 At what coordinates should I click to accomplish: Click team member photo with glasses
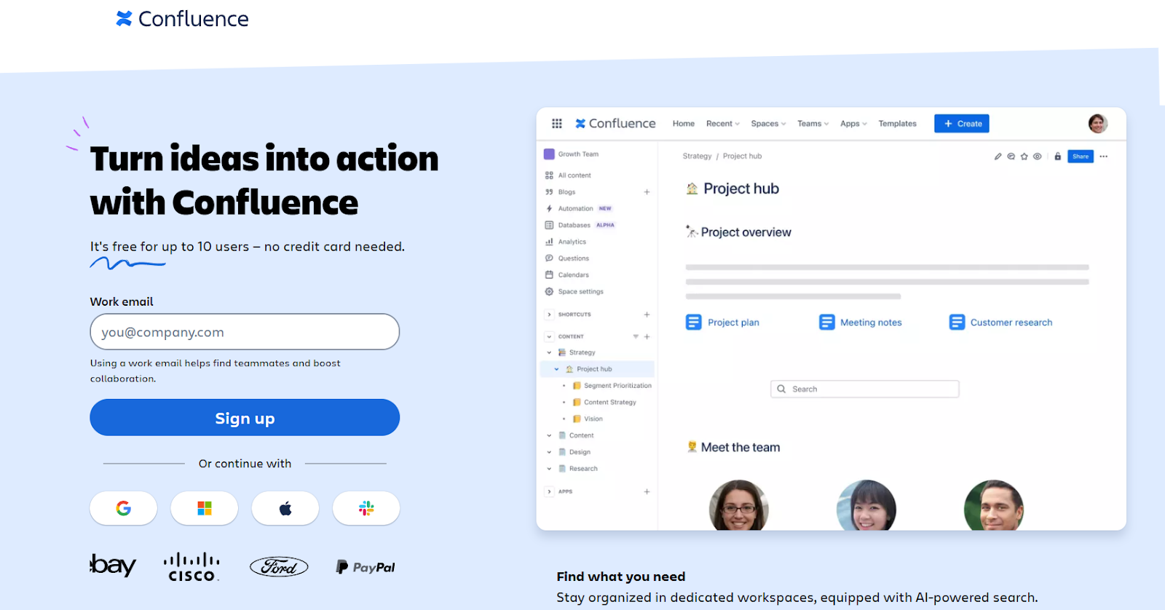coord(739,505)
